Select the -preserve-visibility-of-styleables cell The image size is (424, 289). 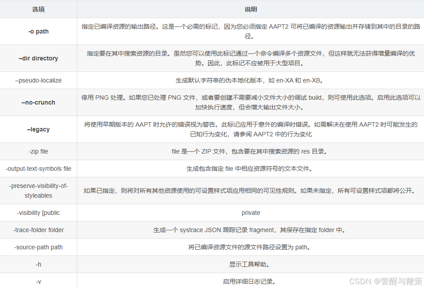tap(38, 191)
